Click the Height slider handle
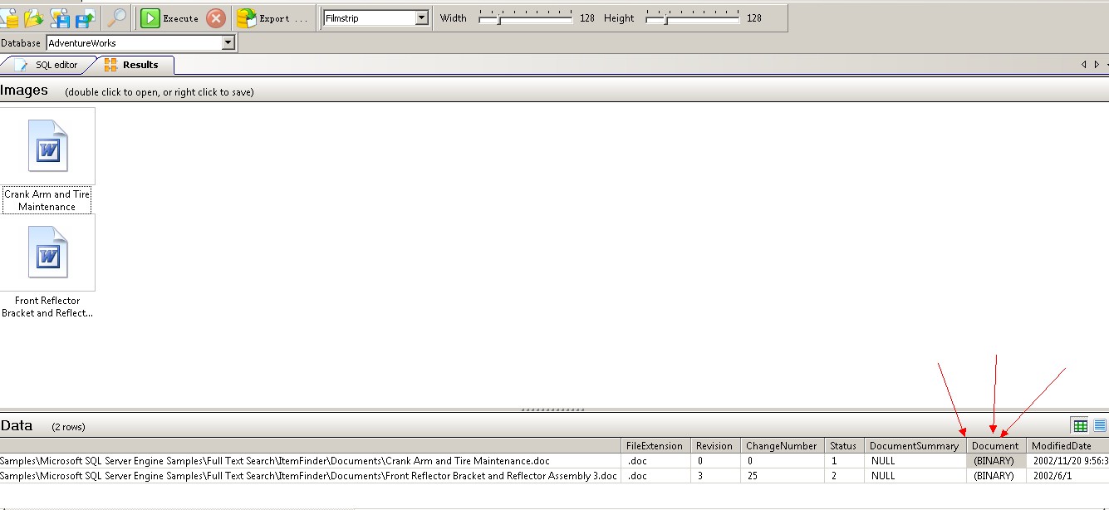Image resolution: width=1109 pixels, height=510 pixels. click(665, 17)
